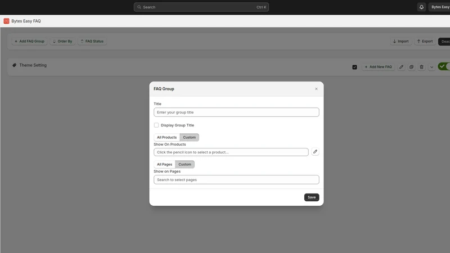Viewport: 450px width, 253px height.
Task: Click pencil icon to select a product
Action: 315,152
